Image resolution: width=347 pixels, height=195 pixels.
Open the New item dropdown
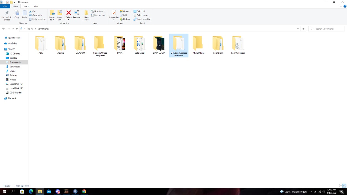click(98, 11)
